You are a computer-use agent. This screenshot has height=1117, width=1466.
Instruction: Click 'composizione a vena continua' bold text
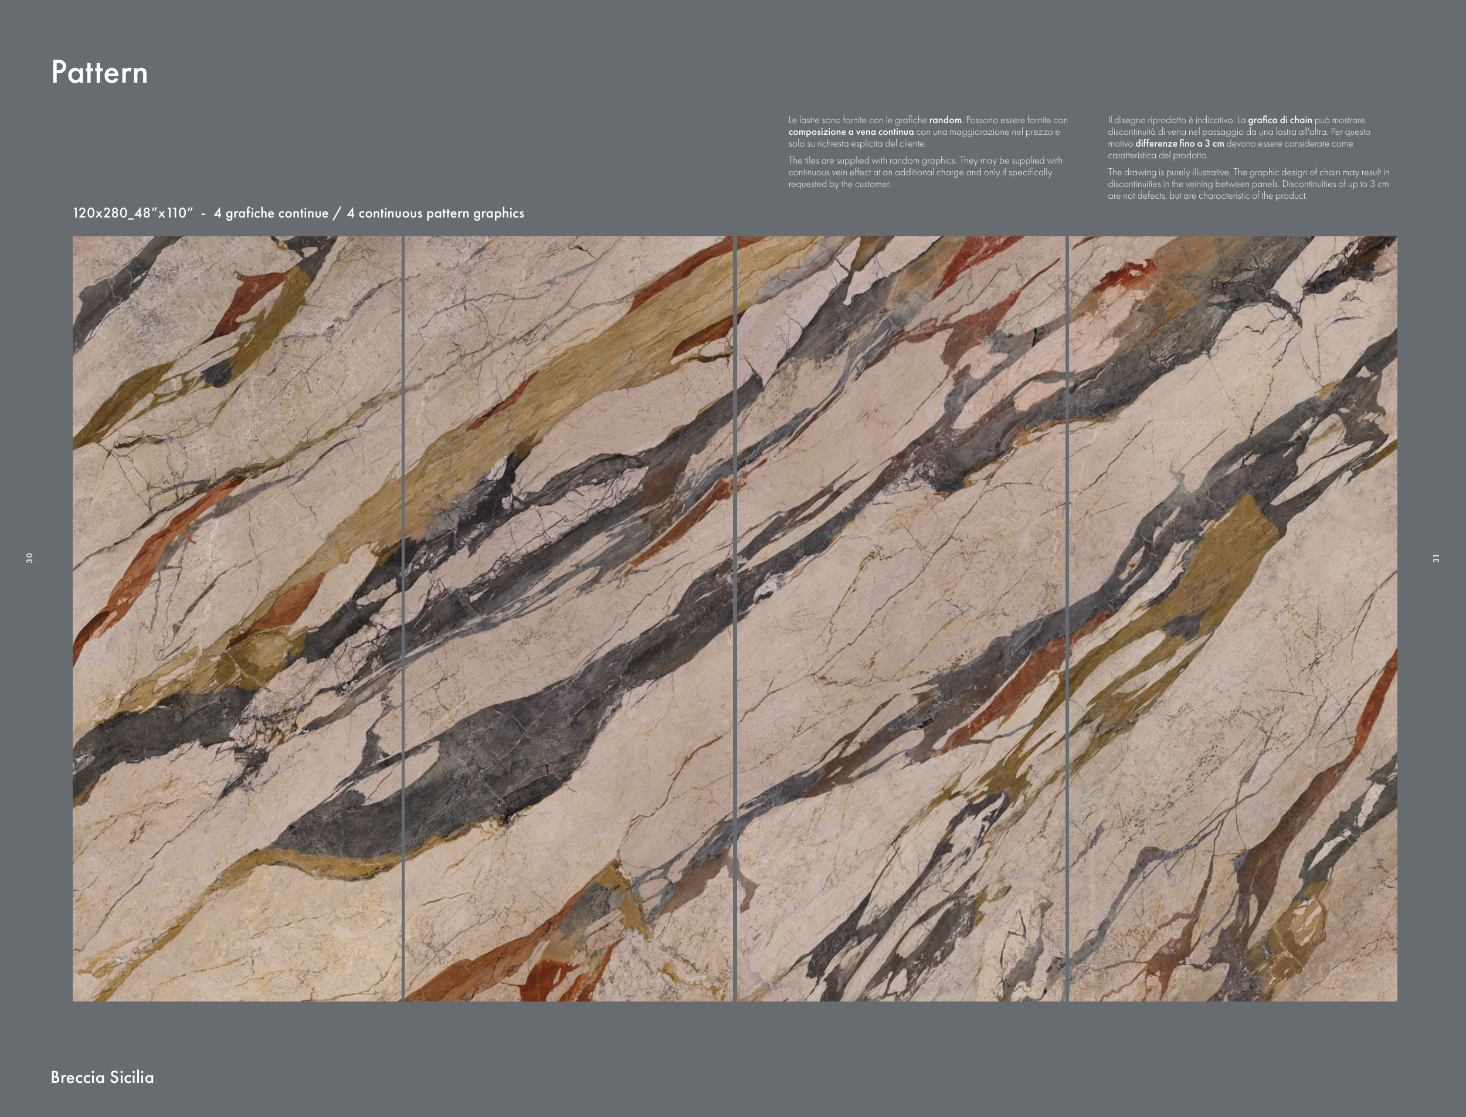850,133
